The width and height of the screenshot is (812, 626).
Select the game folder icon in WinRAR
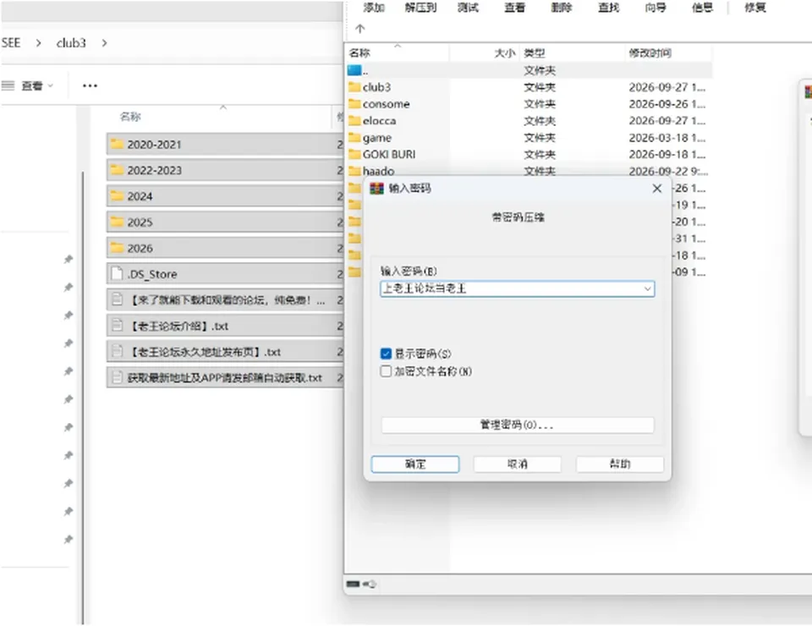click(354, 137)
